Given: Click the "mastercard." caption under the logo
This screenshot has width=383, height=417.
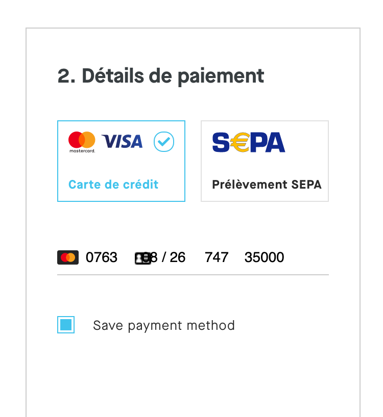Looking at the screenshot, I should click(x=82, y=151).
